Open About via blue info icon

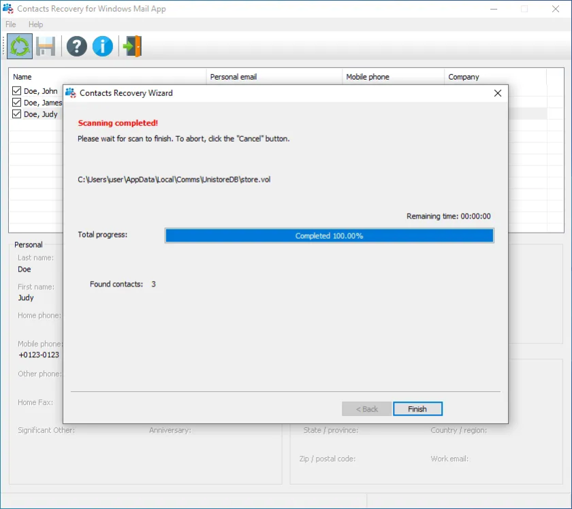pos(103,46)
